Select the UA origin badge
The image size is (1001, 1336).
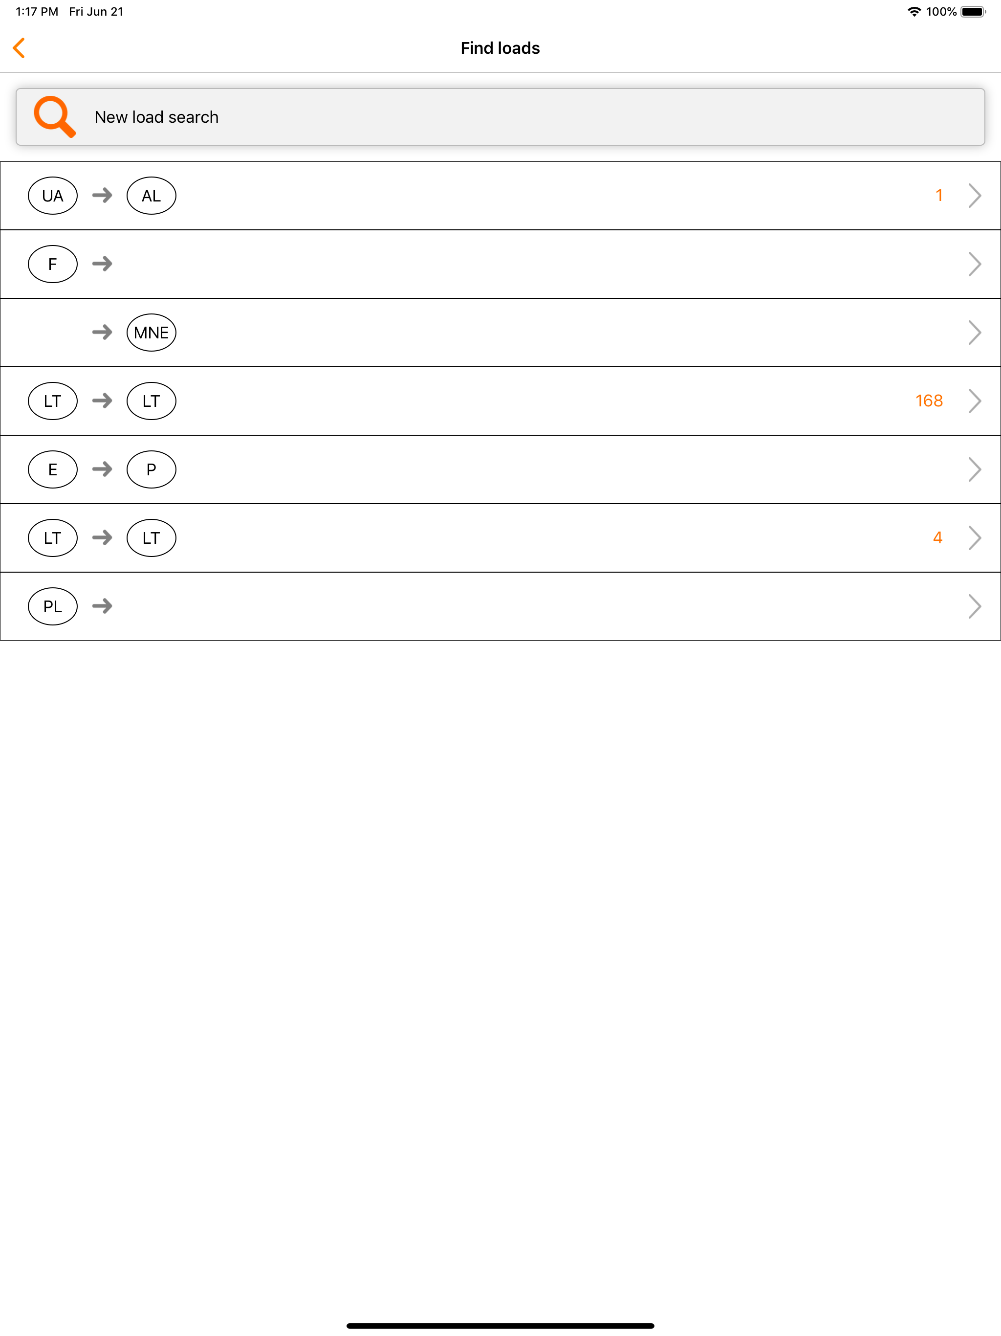(x=52, y=196)
